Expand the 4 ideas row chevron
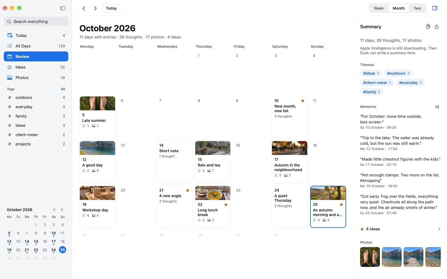This screenshot has height=279, width=447. pos(439,229)
